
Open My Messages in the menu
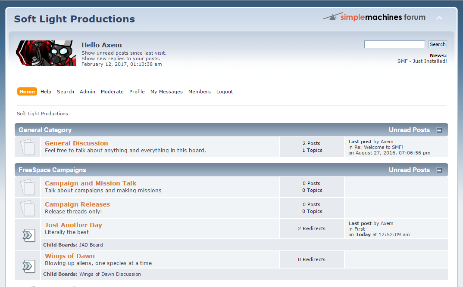(x=166, y=92)
